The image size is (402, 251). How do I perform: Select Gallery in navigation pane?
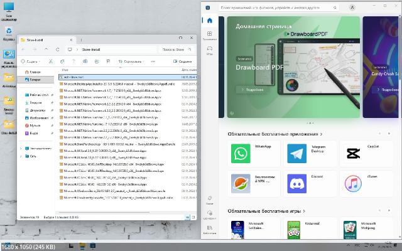(35, 80)
